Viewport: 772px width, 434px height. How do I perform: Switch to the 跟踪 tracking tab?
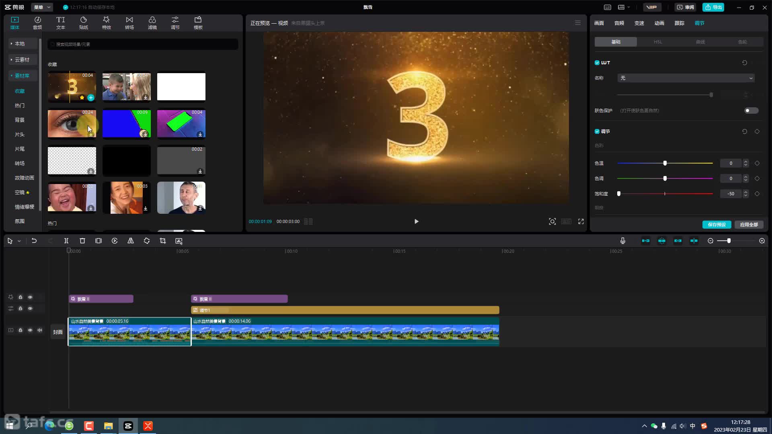(680, 23)
